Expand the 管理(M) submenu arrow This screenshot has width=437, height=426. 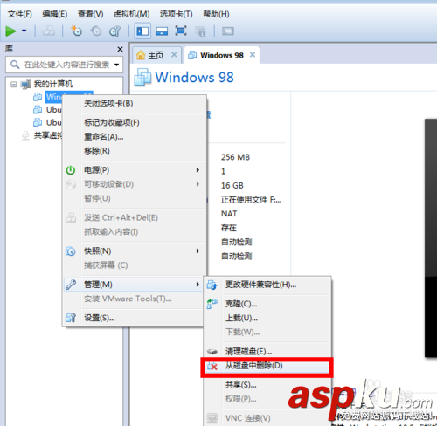[198, 285]
